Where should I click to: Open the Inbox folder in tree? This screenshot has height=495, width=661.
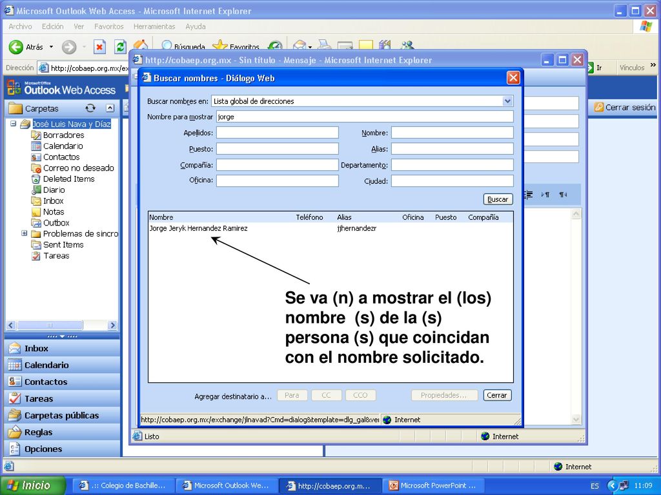point(53,201)
